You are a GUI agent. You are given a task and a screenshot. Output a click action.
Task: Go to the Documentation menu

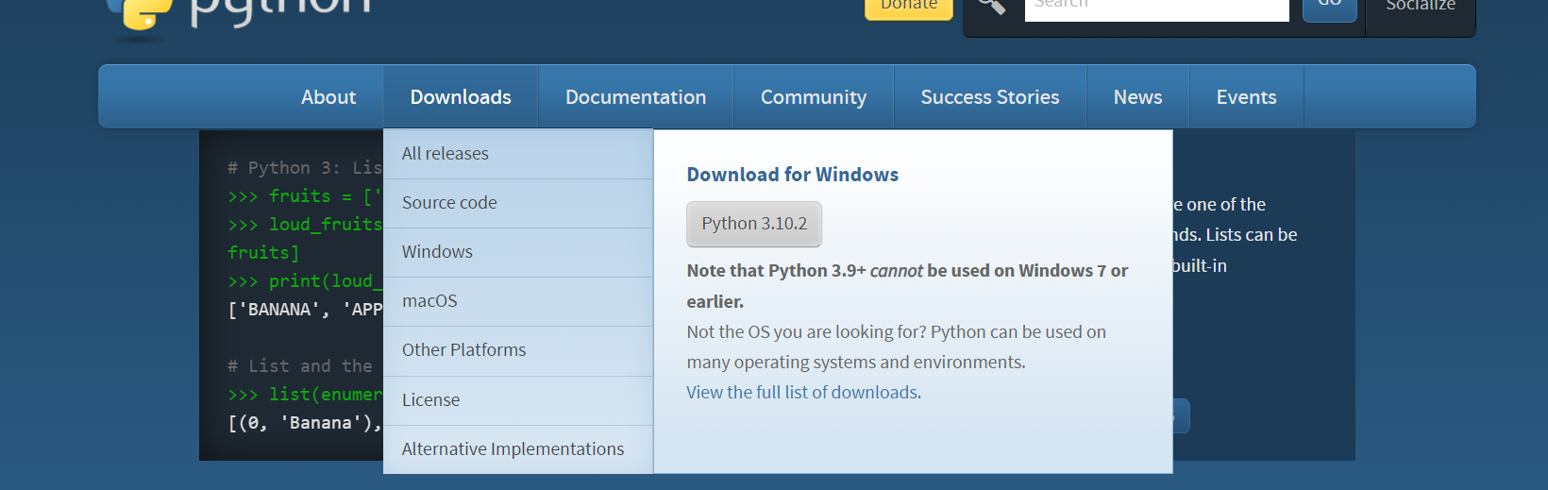[x=635, y=97]
